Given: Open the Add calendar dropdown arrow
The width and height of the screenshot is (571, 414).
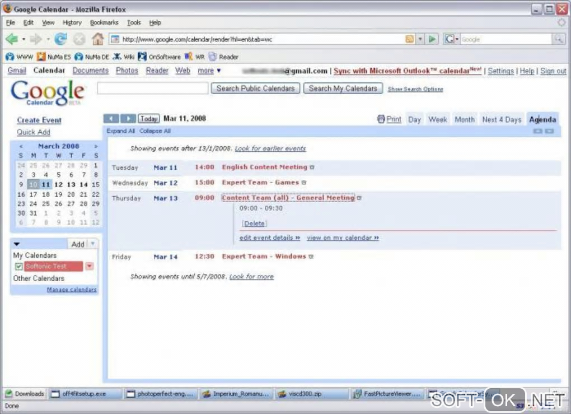Looking at the screenshot, I should tap(93, 244).
